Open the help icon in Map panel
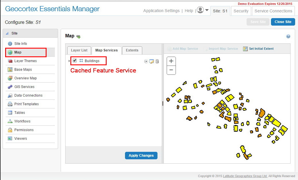 click(x=288, y=36)
